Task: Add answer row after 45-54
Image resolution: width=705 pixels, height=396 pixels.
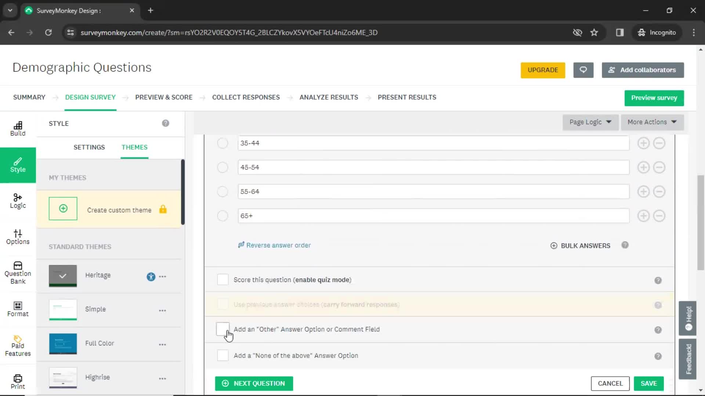Action: click(x=643, y=167)
